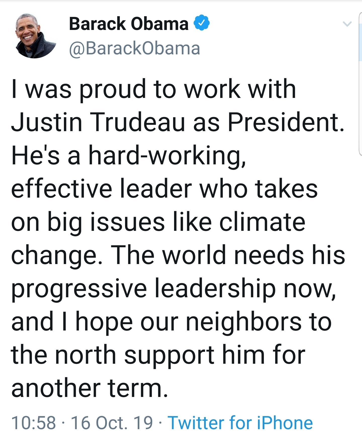Open the tweet options chevron menu
362x443 pixels.
(x=347, y=24)
